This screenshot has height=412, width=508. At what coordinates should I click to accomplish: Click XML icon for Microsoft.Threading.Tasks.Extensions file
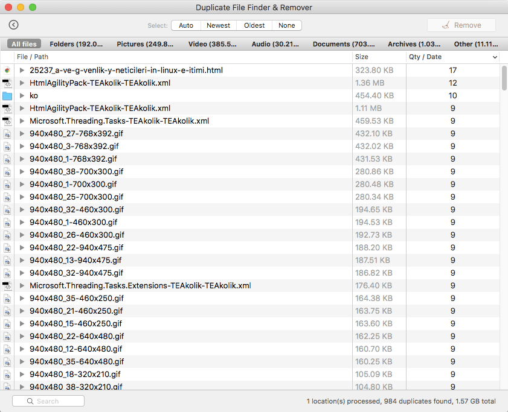(7, 286)
